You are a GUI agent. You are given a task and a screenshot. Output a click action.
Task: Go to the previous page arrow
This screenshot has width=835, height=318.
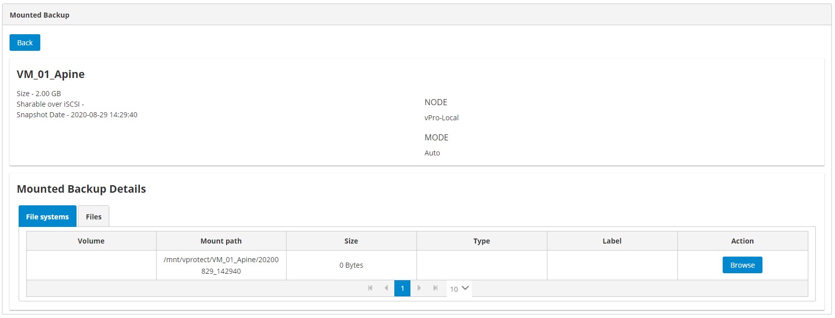coord(386,288)
